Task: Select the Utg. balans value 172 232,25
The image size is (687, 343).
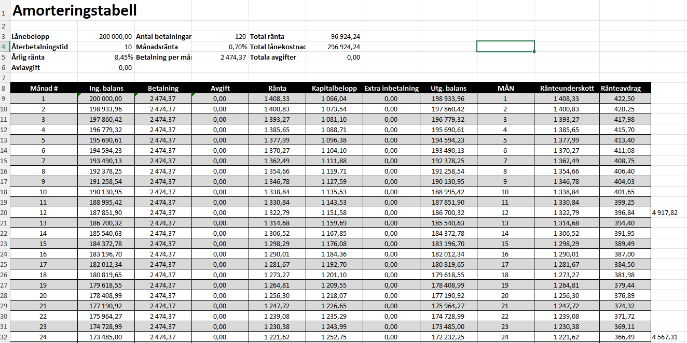Action: [x=448, y=337]
